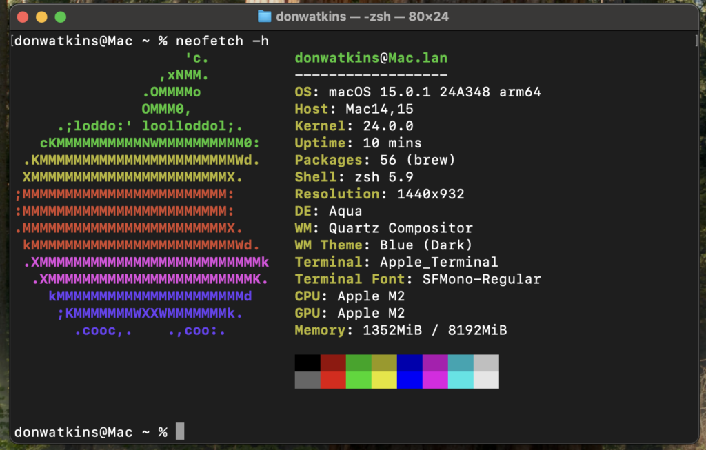The height and width of the screenshot is (450, 706).
Task: Click the OS: macOS 15.0.1 line
Action: click(x=417, y=92)
